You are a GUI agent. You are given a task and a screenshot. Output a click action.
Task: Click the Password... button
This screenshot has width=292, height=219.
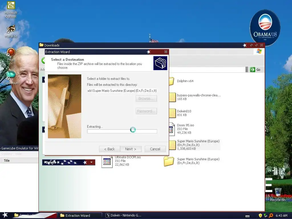pos(146,111)
